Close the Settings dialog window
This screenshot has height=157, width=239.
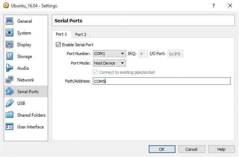(x=230, y=6)
